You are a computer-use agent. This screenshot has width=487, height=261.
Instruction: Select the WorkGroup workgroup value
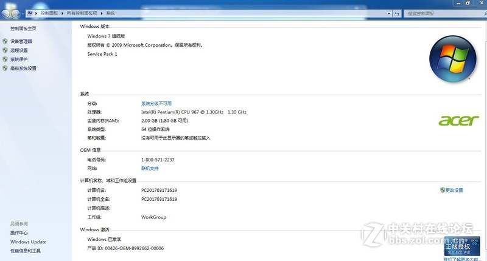pos(154,217)
